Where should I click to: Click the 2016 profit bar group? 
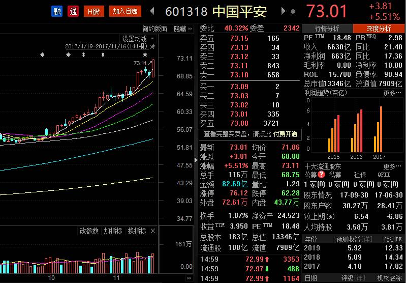[357, 131]
